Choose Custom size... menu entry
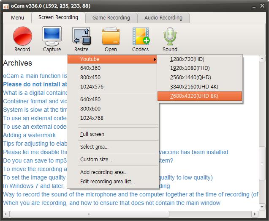 (x=96, y=160)
